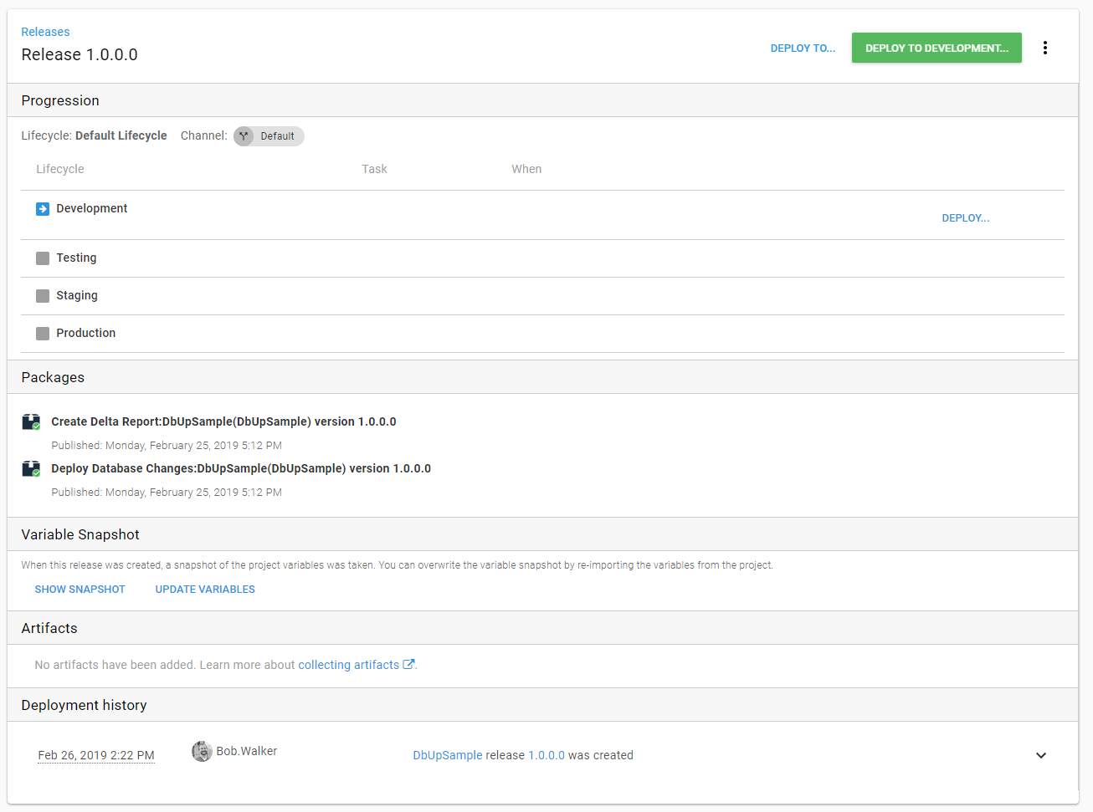Open the collecting artifacts help link
This screenshot has height=812, width=1093.
click(348, 665)
